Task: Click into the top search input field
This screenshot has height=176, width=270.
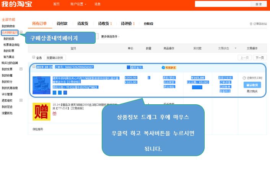Action: click(223, 4)
